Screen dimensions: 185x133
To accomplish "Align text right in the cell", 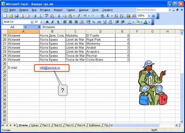I will (x=76, y=22).
